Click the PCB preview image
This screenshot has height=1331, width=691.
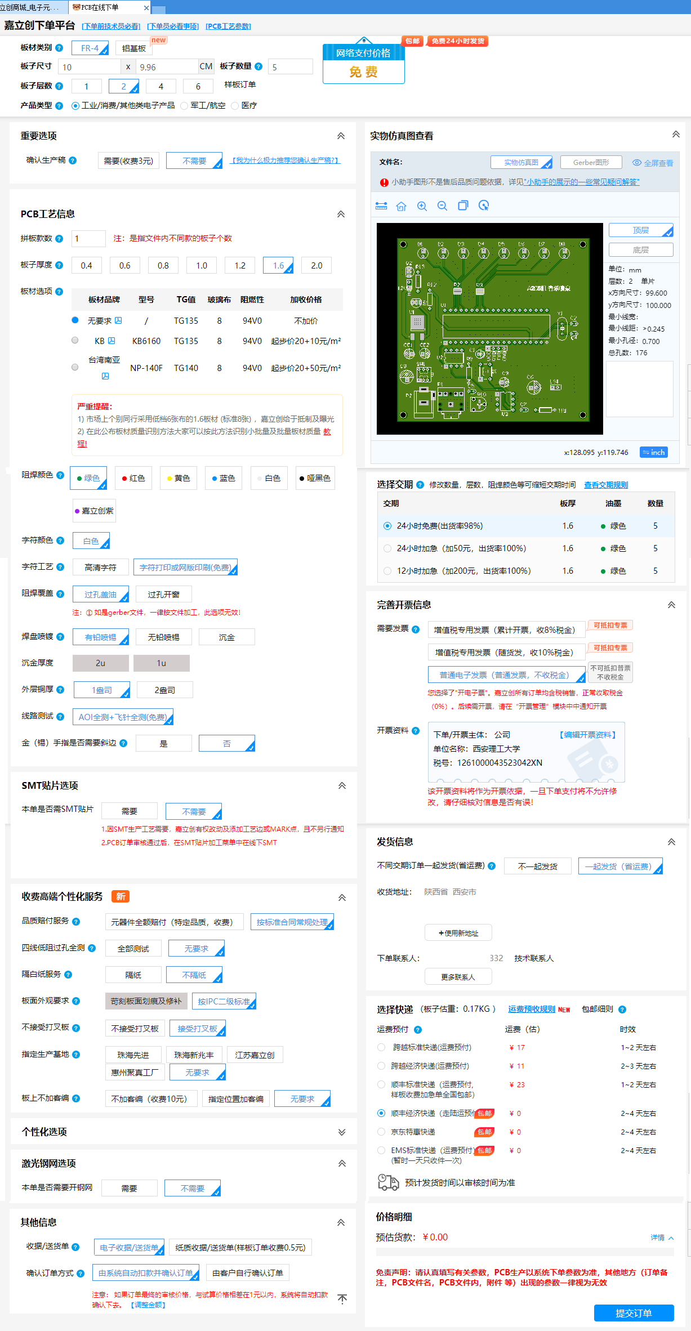tap(490, 329)
